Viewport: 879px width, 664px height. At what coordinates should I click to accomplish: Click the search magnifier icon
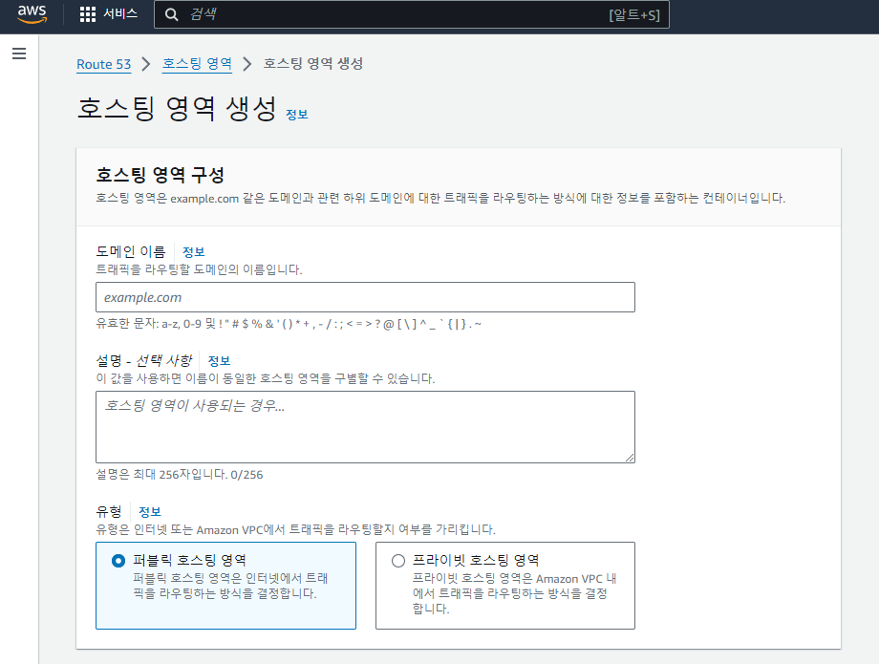pos(172,14)
